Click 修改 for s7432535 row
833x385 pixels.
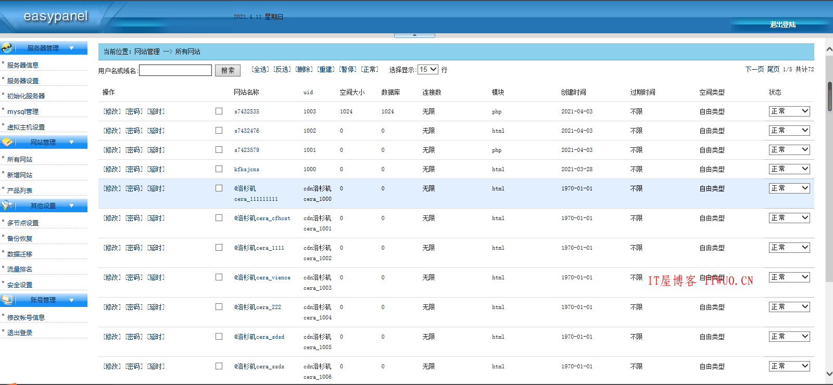click(112, 111)
